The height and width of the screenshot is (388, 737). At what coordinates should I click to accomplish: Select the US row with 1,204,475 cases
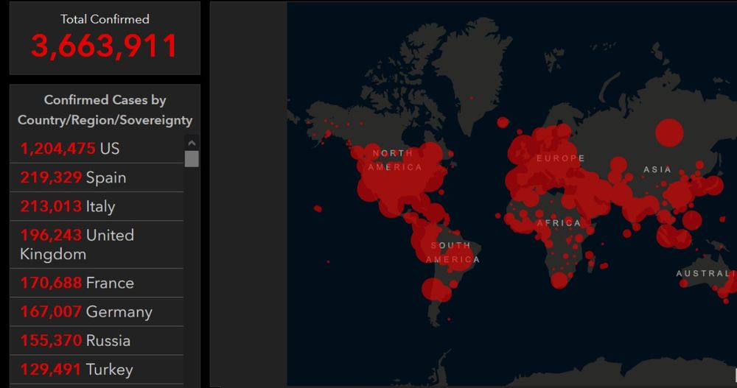[97, 149]
